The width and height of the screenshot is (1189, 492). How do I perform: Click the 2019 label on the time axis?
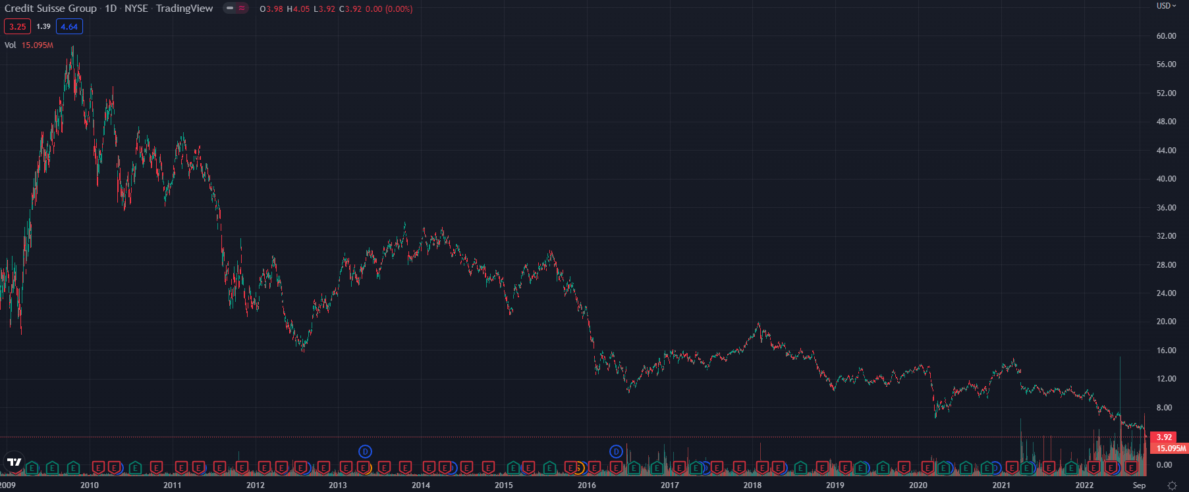click(835, 485)
